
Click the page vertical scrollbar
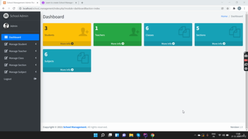tap(246, 72)
